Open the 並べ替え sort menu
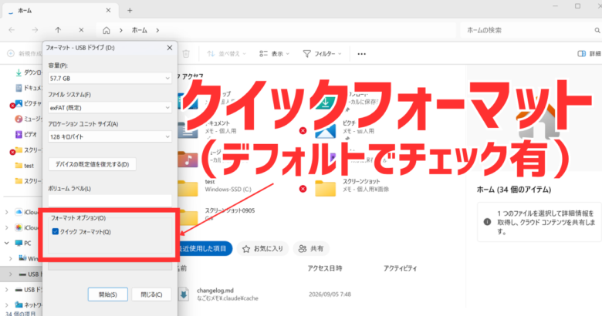The image size is (602, 316). pos(226,54)
